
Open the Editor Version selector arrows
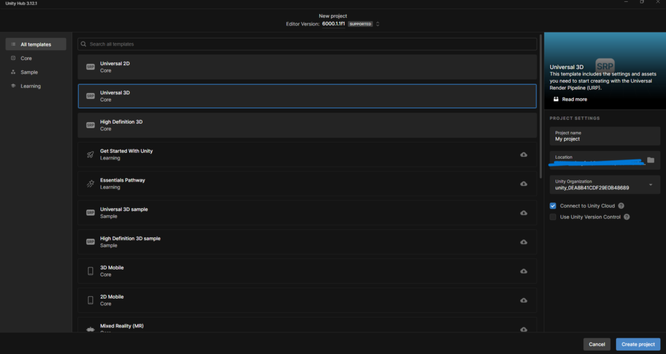pyautogui.click(x=378, y=24)
